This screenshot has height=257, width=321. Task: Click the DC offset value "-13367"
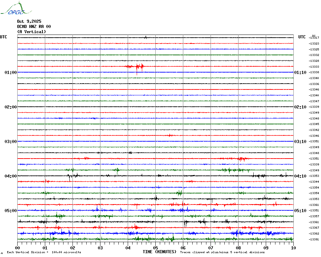[x=314, y=228]
